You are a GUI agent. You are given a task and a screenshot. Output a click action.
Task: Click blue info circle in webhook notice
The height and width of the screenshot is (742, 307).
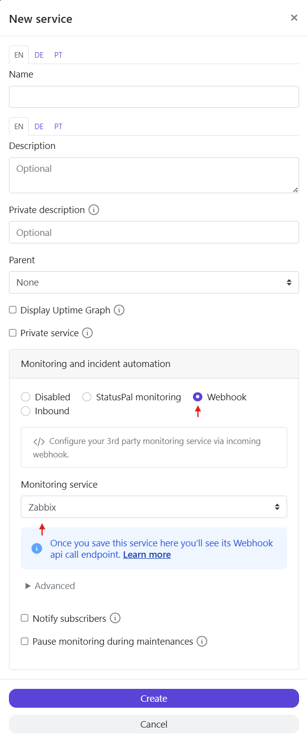click(x=37, y=548)
